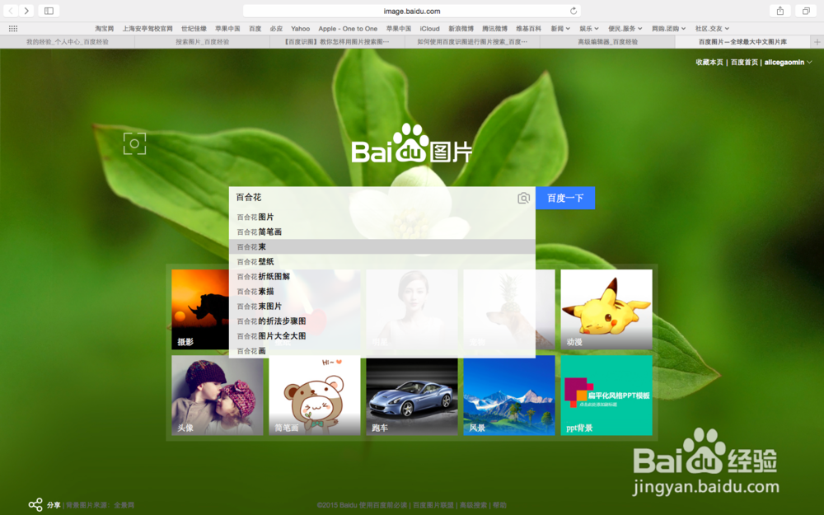Click the camera icon in search box
824x515 pixels.
(523, 198)
